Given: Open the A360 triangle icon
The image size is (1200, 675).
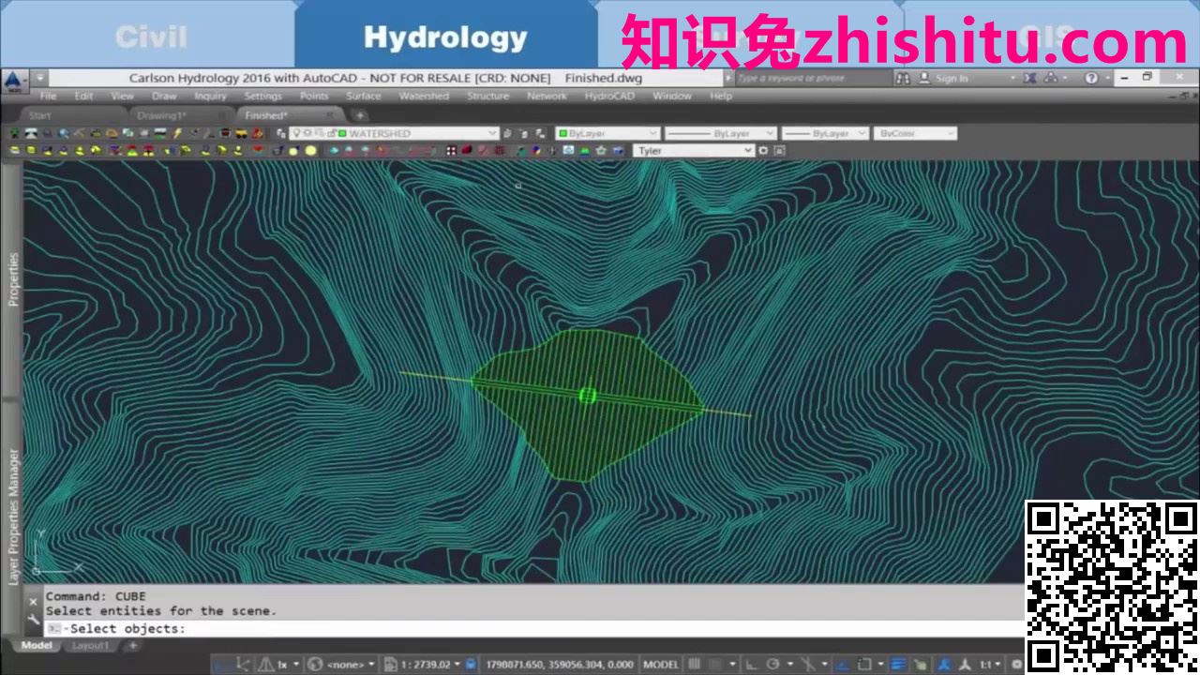Looking at the screenshot, I should tap(1051, 78).
